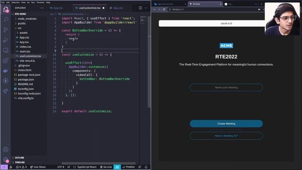Click the Live Share status bar item

point(38,167)
